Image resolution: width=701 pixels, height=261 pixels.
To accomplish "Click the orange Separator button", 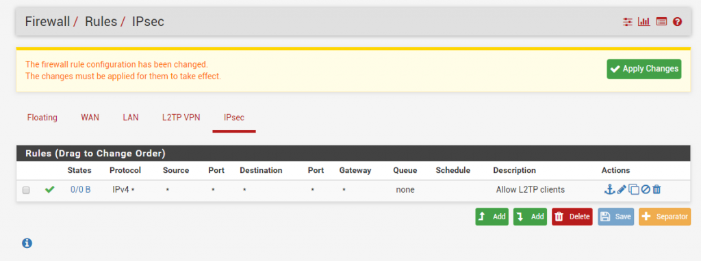I will tap(664, 217).
